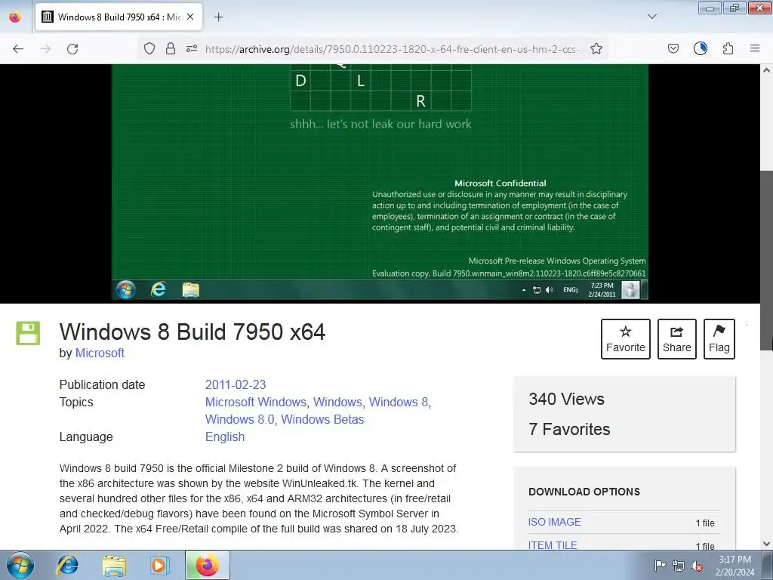The image size is (773, 580).
Task: Select the Windows 8 Build 7950 tab
Action: coord(119,17)
